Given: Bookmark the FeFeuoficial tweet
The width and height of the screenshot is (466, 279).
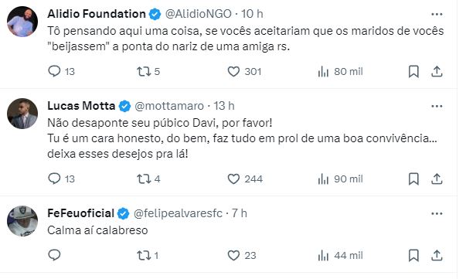Looking at the screenshot, I should [x=413, y=256].
